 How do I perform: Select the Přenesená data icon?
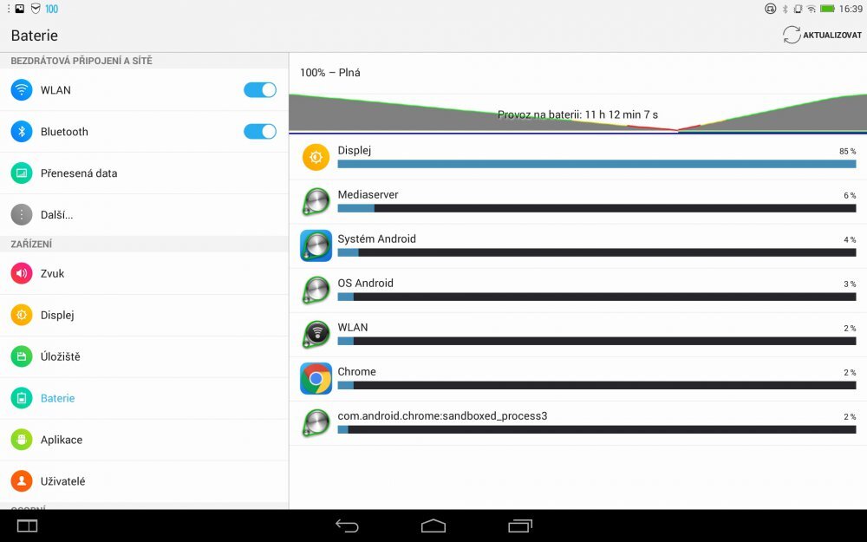click(x=21, y=173)
